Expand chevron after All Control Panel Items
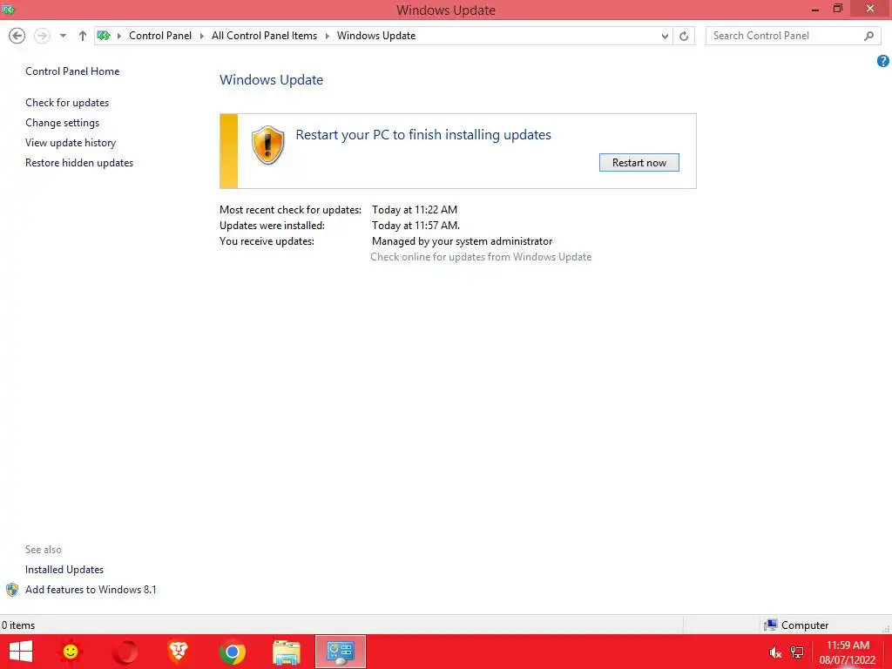 pyautogui.click(x=328, y=36)
